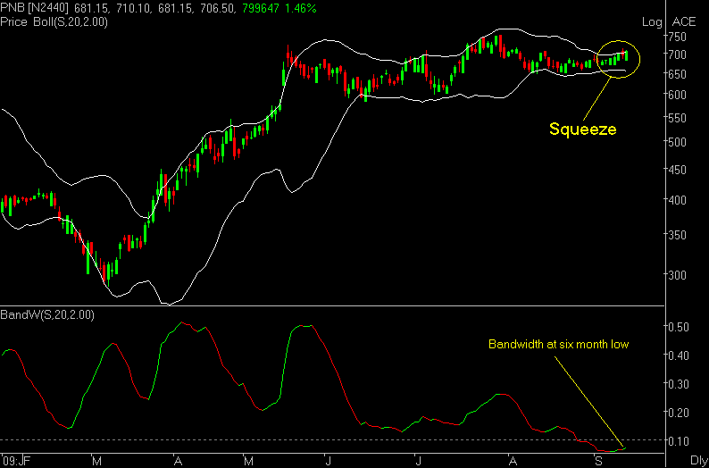709x468 pixels.
Task: Click the 300 price axis label
Action: tap(677, 275)
